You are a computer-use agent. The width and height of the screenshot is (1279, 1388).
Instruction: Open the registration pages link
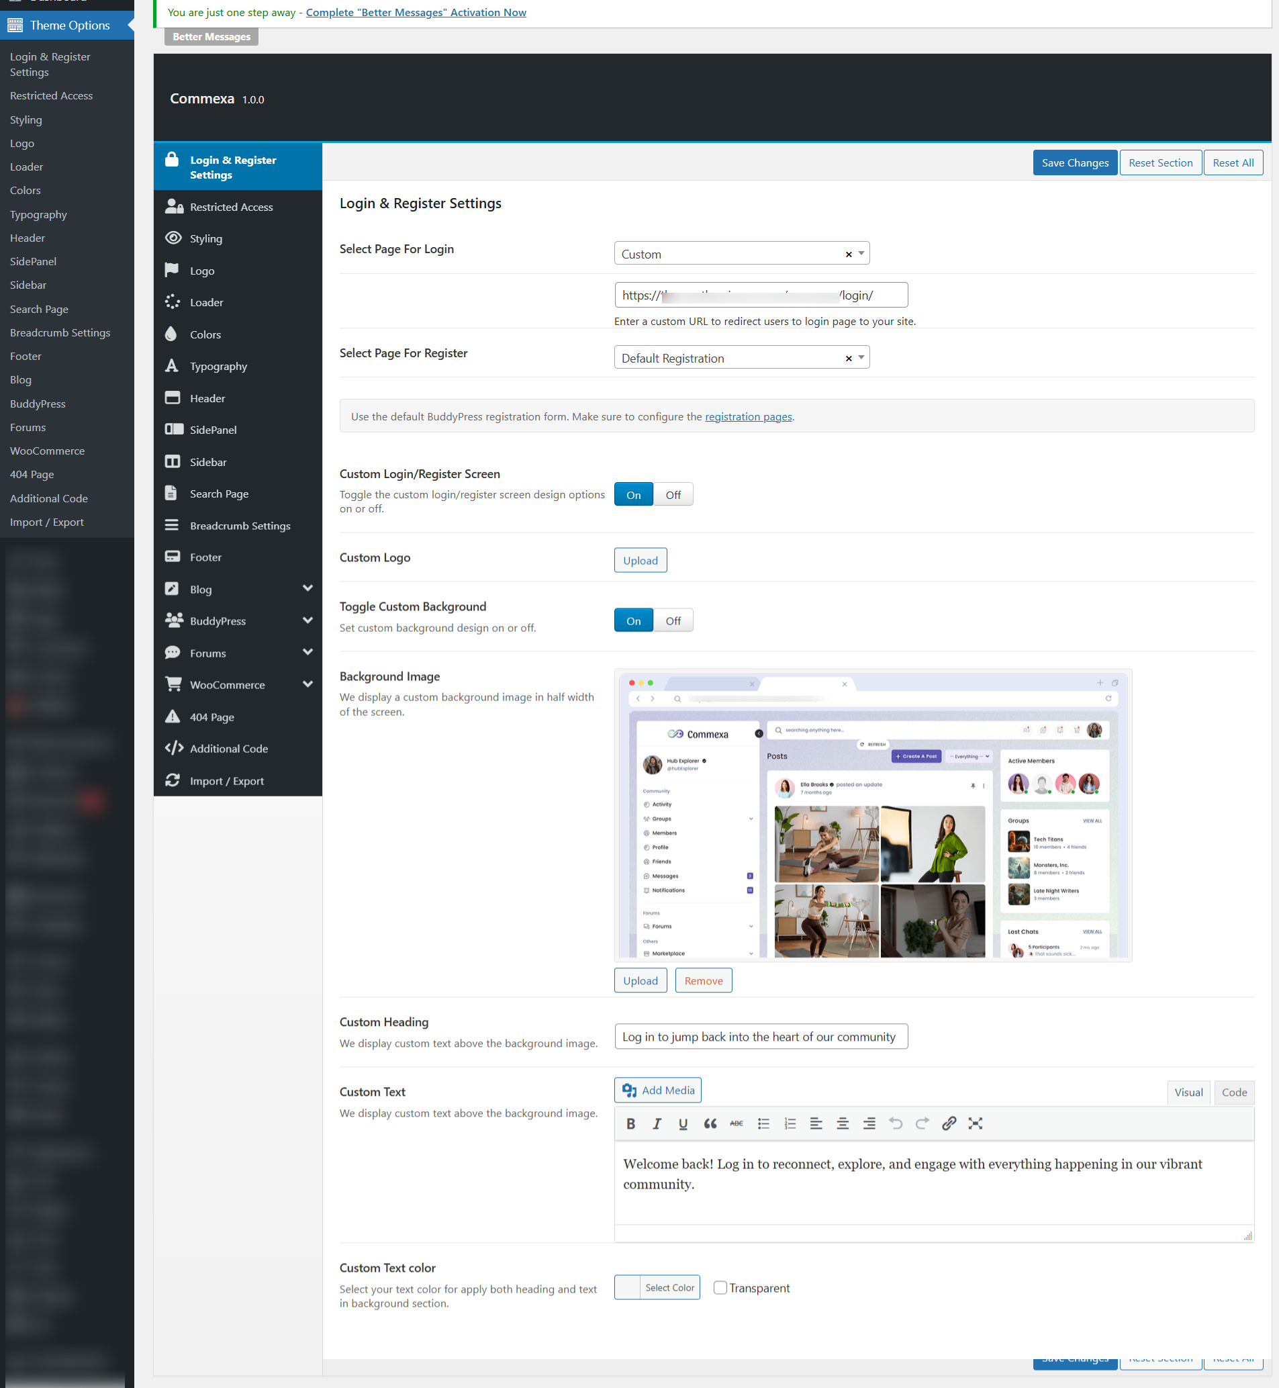748,417
